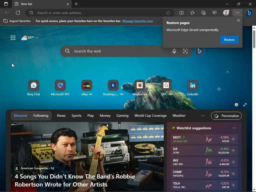Open Browser essentials heart icon
This screenshot has height=192, width=256.
click(x=214, y=13)
